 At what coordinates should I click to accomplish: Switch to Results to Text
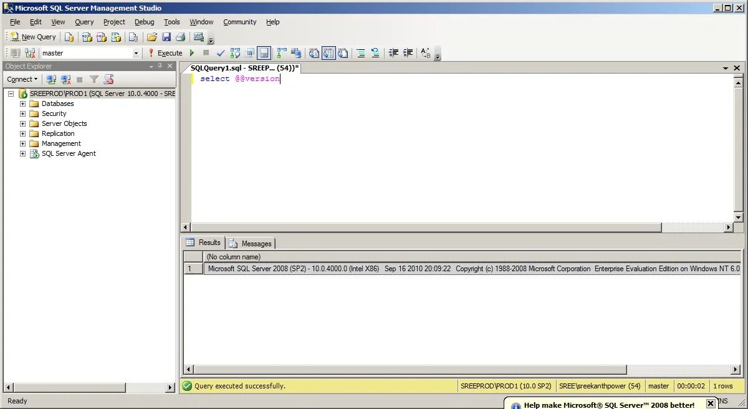[314, 53]
